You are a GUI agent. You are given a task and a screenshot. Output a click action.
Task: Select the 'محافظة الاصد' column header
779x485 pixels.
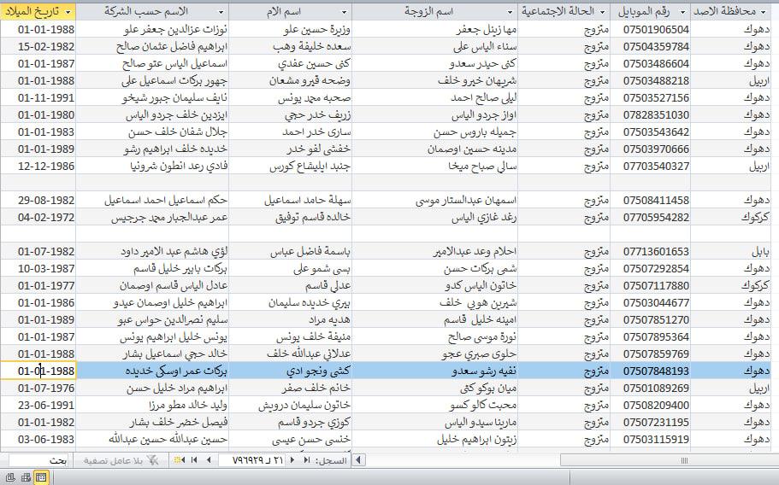pyautogui.click(x=735, y=12)
